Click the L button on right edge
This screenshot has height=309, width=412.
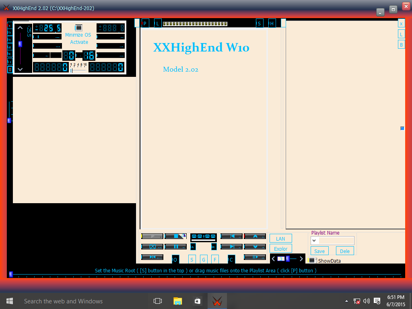(x=401, y=34)
